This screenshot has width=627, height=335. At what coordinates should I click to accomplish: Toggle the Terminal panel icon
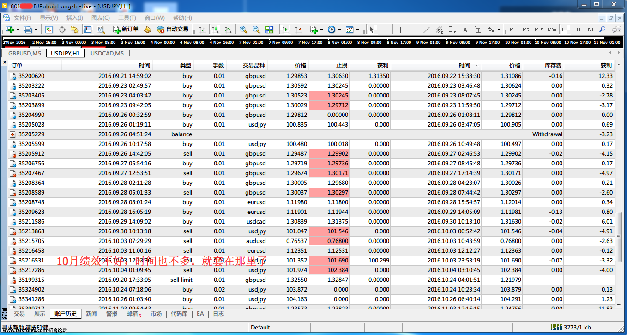pyautogui.click(x=88, y=30)
